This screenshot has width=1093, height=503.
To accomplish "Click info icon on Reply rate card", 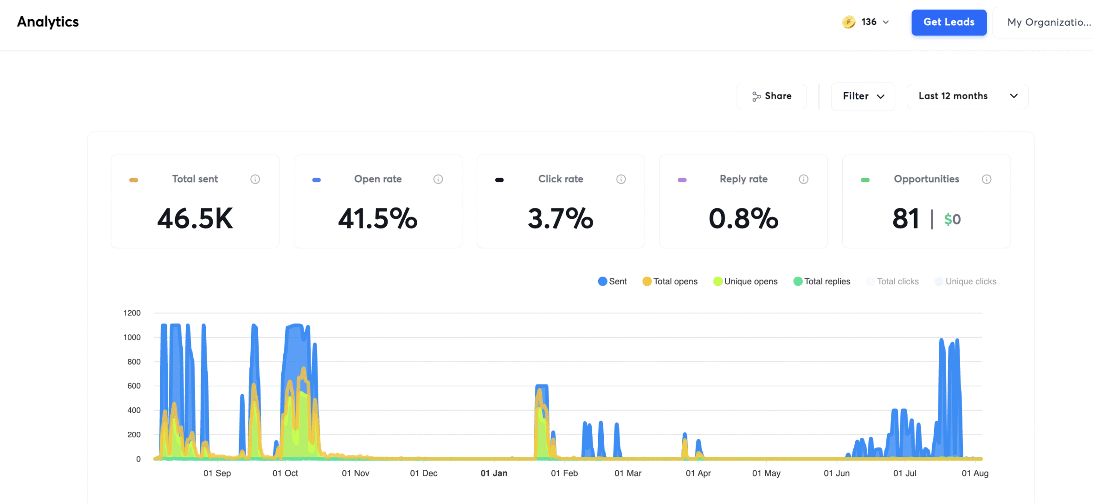I will [804, 179].
